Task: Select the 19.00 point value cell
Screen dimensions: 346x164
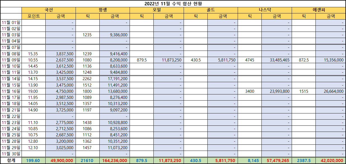Action: point(34,91)
